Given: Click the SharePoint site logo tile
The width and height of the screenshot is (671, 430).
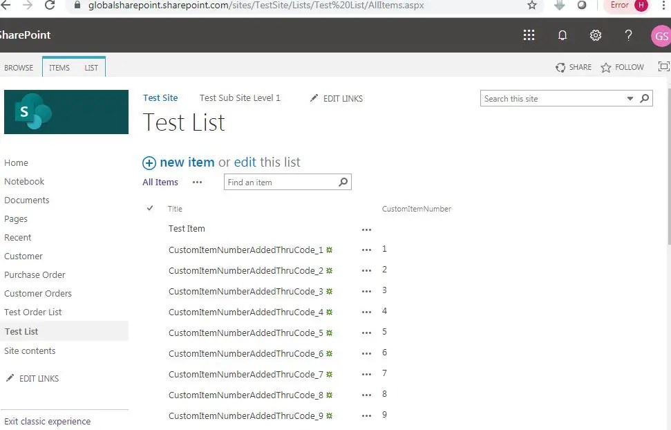Looking at the screenshot, I should pos(66,112).
